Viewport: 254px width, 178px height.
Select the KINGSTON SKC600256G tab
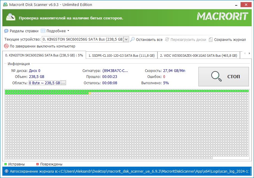(44, 55)
